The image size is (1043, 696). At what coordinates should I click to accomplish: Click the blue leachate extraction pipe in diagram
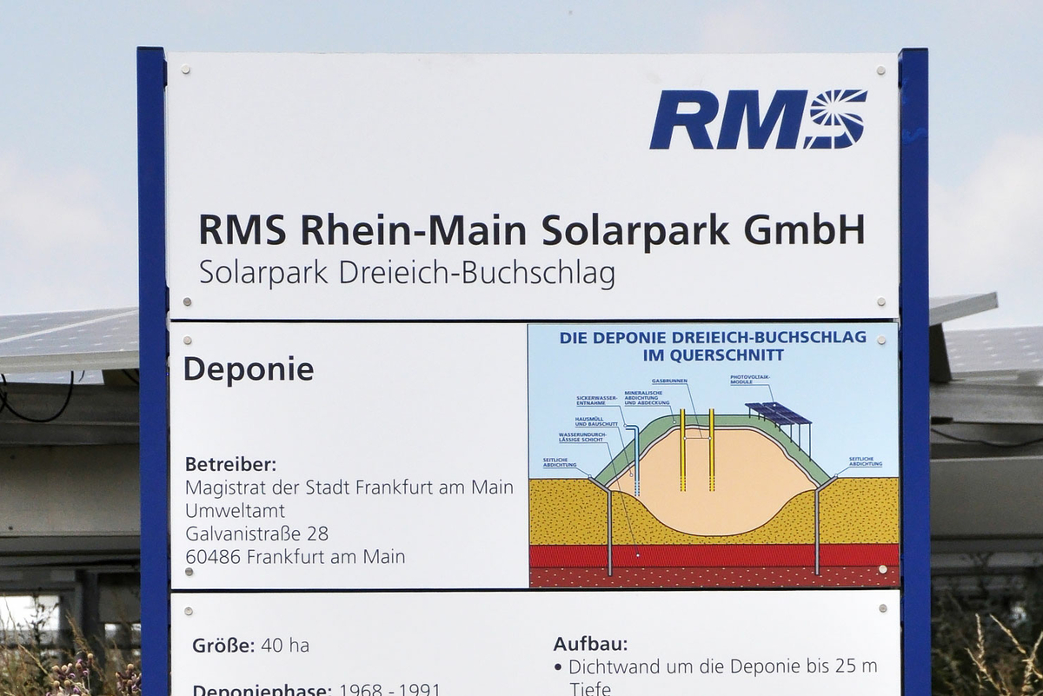(636, 459)
